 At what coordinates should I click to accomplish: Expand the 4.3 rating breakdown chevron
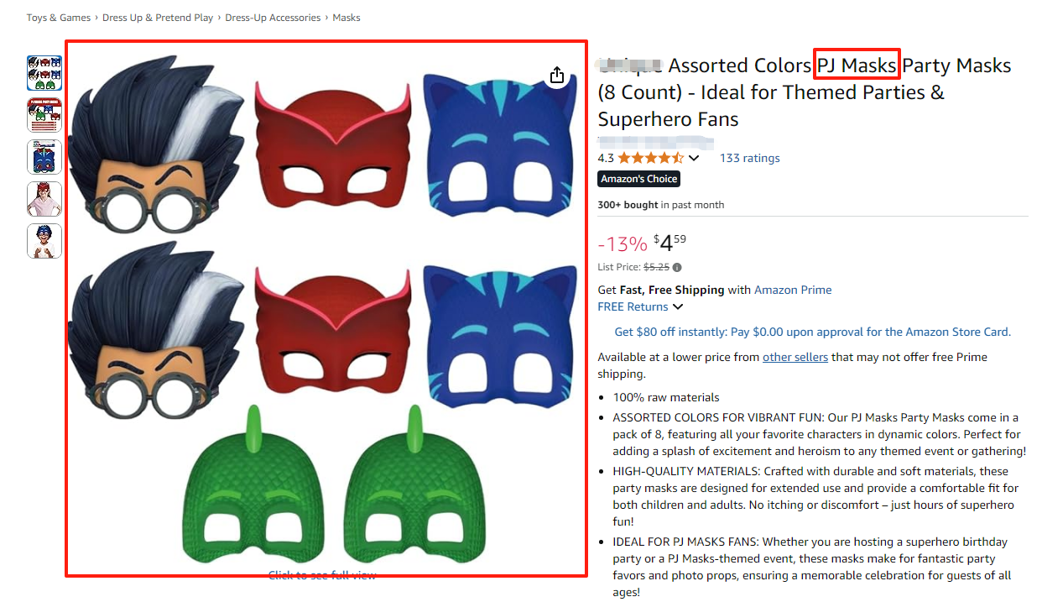pos(694,158)
